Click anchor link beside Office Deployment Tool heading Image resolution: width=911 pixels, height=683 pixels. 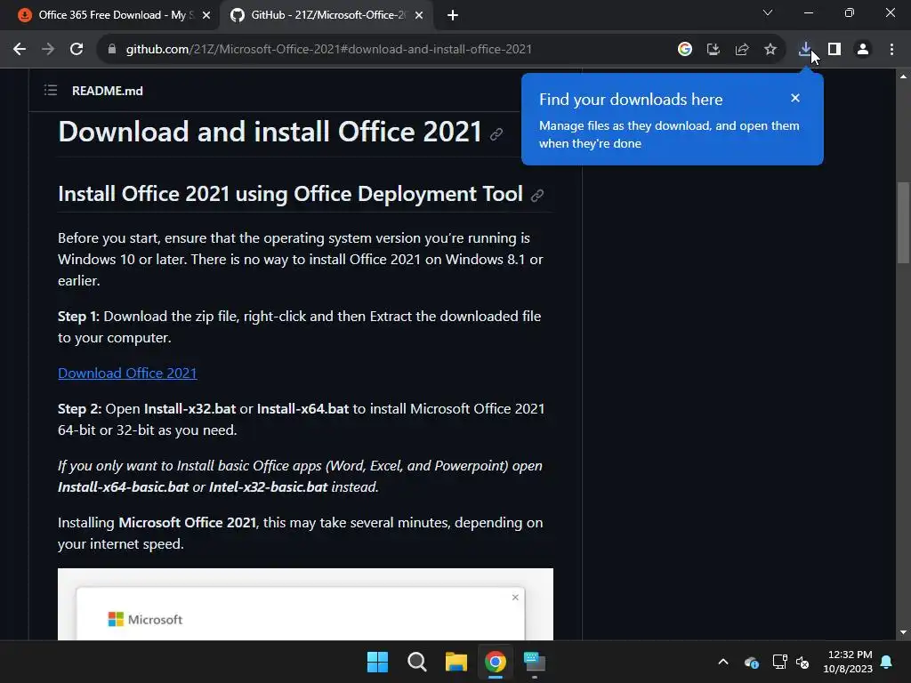(x=537, y=195)
